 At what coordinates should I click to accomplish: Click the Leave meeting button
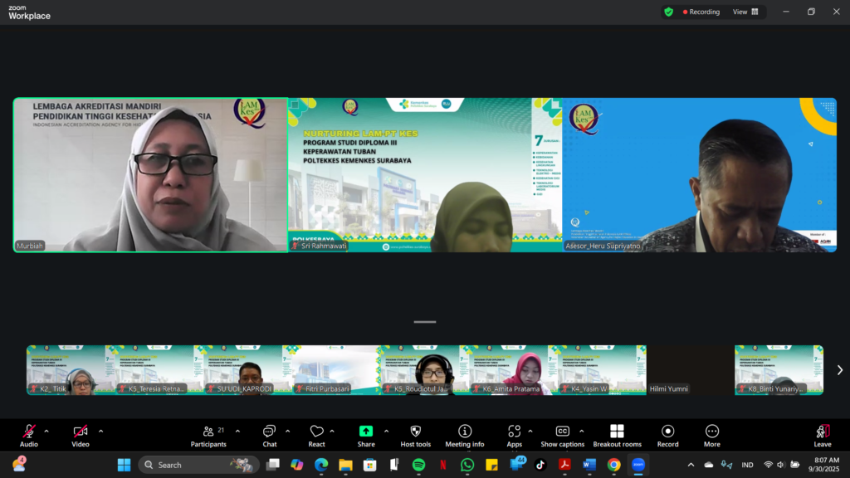[x=823, y=435]
